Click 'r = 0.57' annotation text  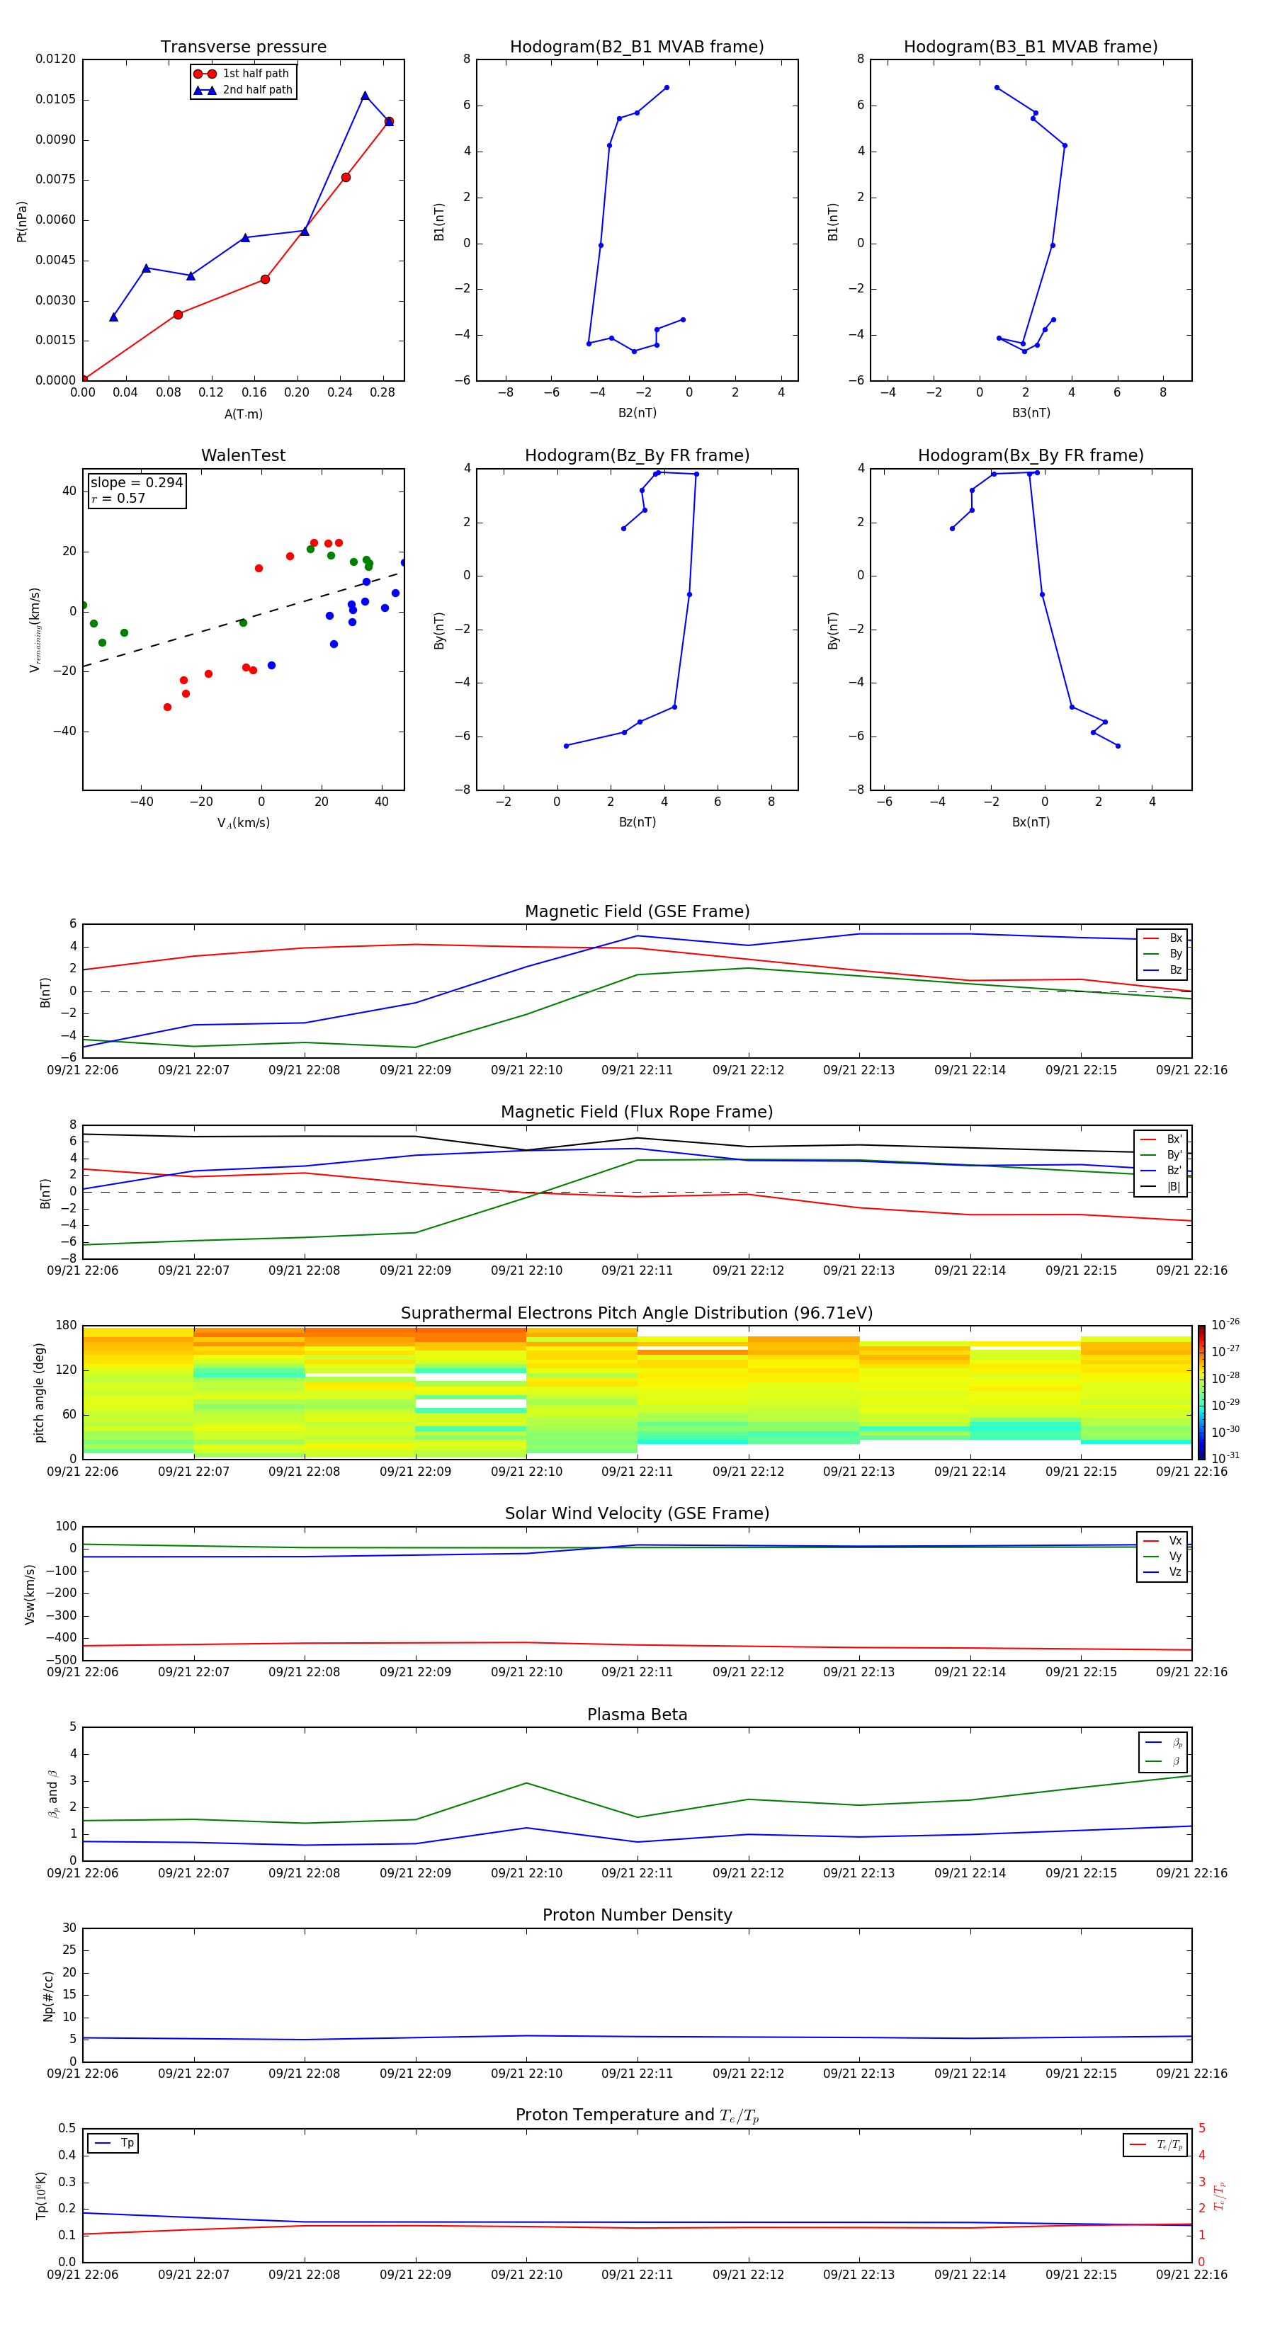point(118,498)
